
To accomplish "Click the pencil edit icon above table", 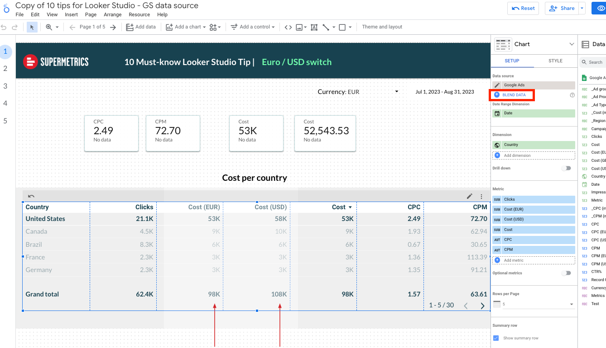I will (x=470, y=196).
